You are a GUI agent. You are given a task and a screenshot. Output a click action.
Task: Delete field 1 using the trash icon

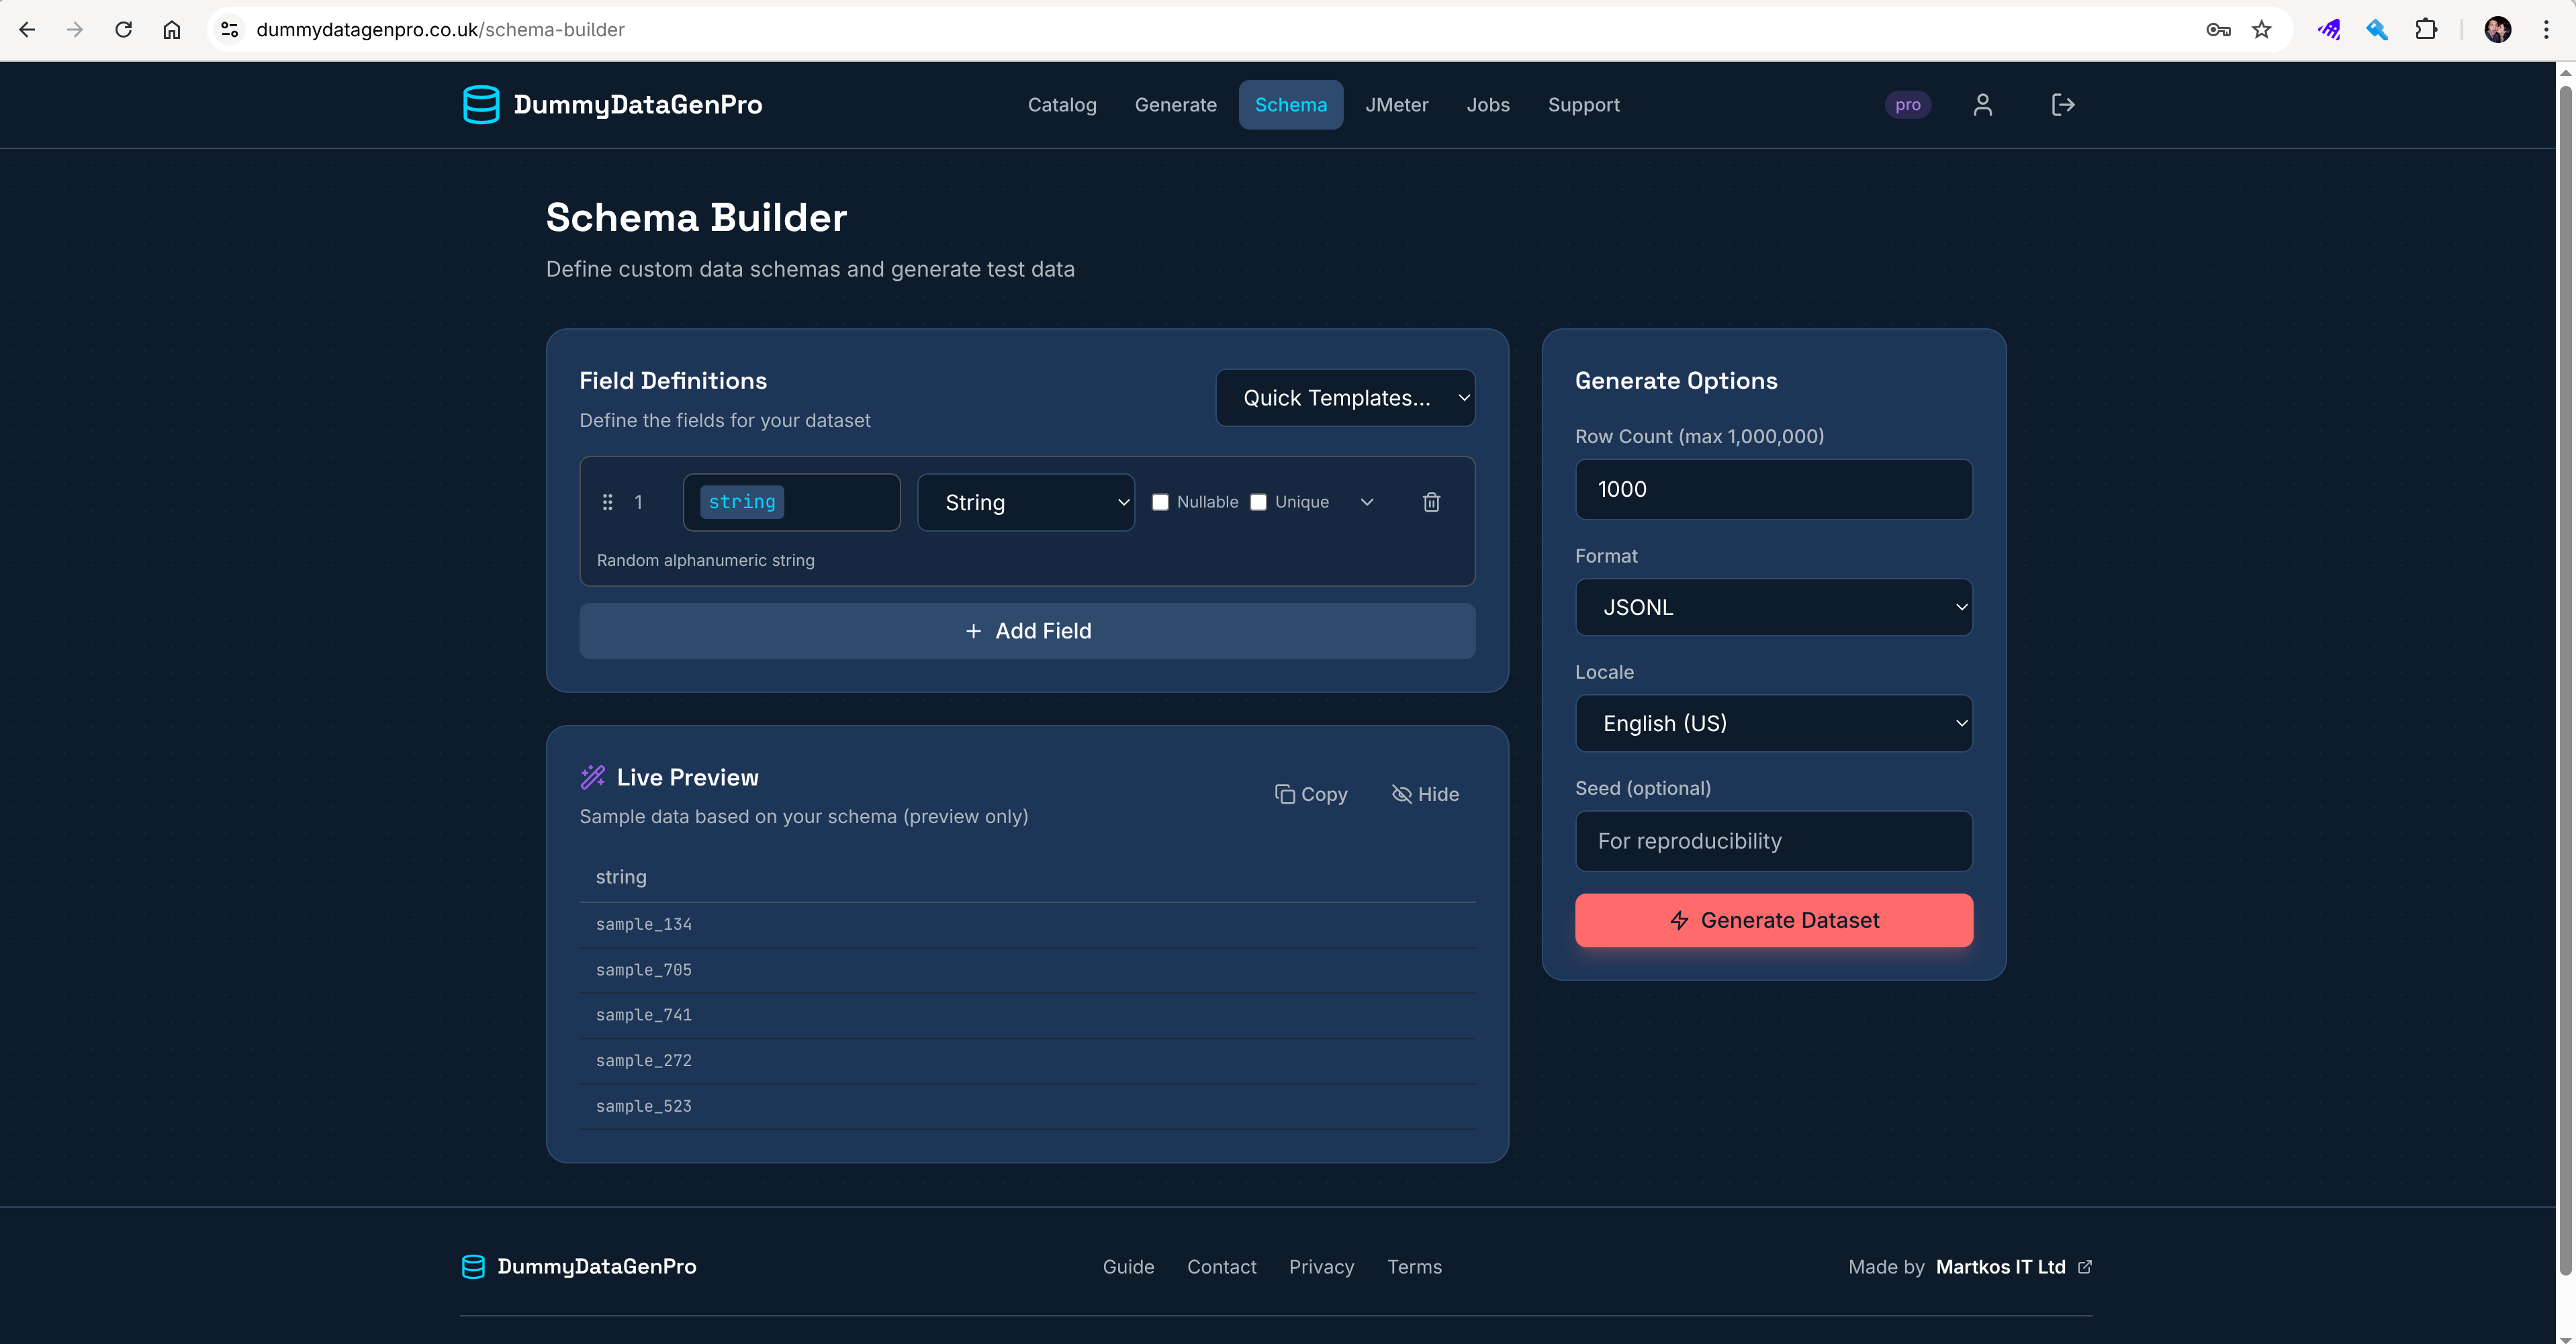click(1431, 502)
